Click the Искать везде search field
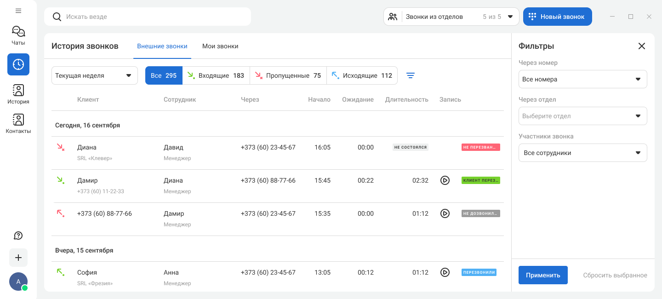 (152, 17)
